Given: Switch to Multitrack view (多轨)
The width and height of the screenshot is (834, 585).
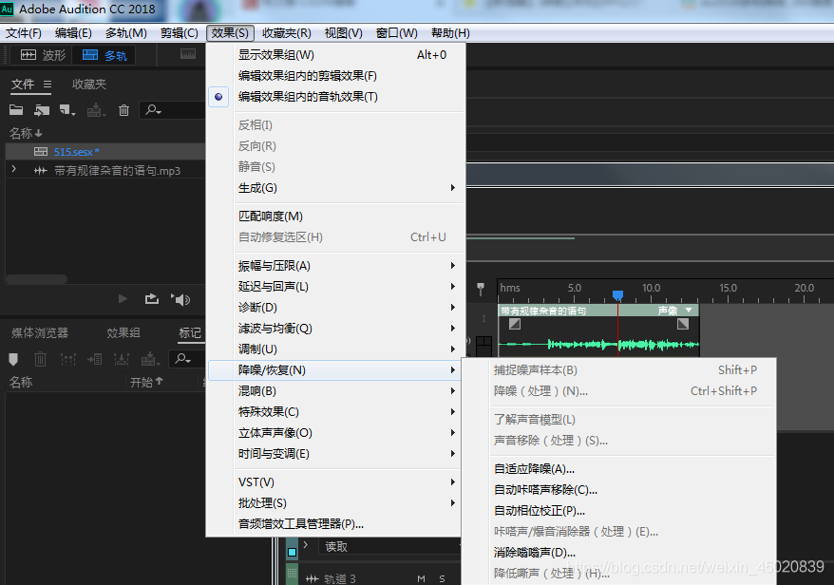Looking at the screenshot, I should coord(104,55).
